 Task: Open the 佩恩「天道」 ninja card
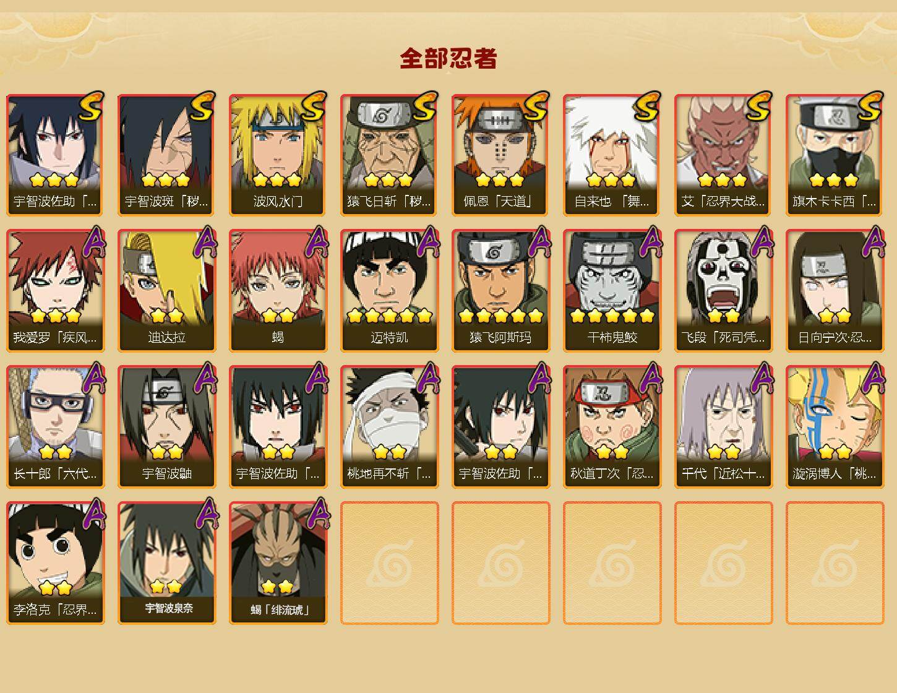pos(500,155)
